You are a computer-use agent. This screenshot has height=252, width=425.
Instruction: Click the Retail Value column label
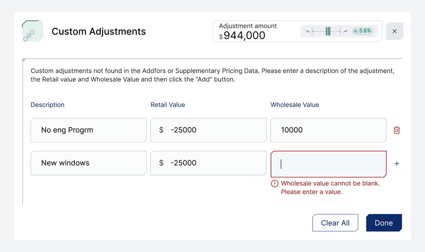point(168,105)
